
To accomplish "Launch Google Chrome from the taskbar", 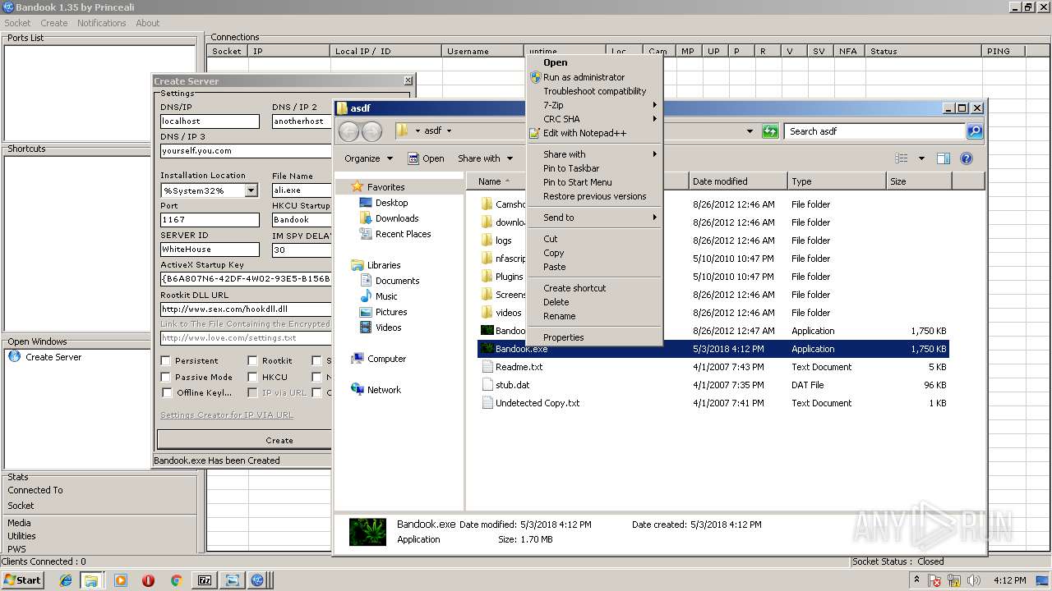I will (x=176, y=580).
